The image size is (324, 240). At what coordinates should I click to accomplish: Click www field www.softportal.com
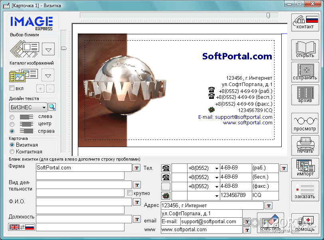[202, 230]
